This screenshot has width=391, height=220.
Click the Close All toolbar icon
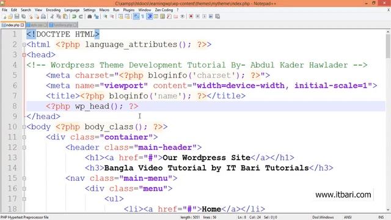click(37, 16)
